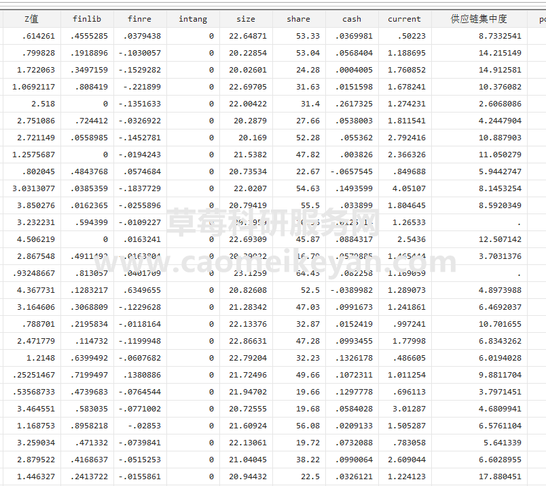546x486 pixels.
Task: Click the size cell 21.28342
Action: (246, 307)
